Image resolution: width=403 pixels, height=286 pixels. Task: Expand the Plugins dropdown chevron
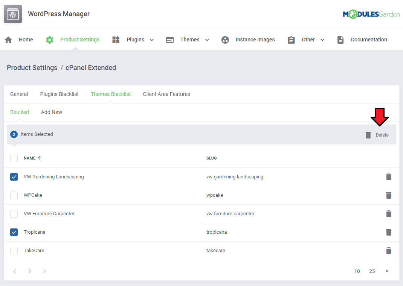point(152,40)
